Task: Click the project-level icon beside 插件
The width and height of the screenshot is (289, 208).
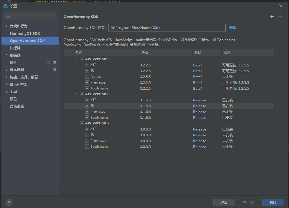Action: 54,62
